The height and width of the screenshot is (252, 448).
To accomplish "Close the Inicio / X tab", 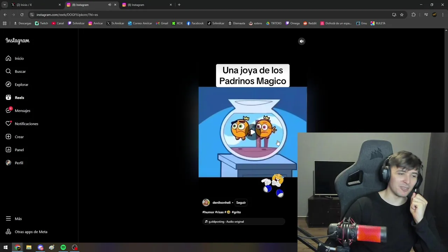I will point(59,5).
